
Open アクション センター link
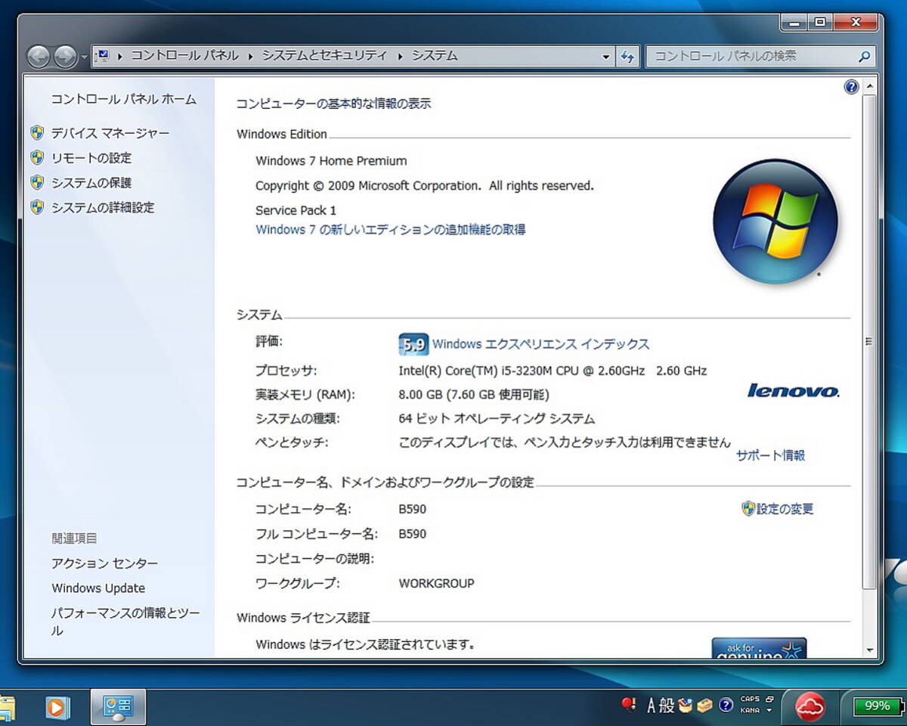point(104,563)
